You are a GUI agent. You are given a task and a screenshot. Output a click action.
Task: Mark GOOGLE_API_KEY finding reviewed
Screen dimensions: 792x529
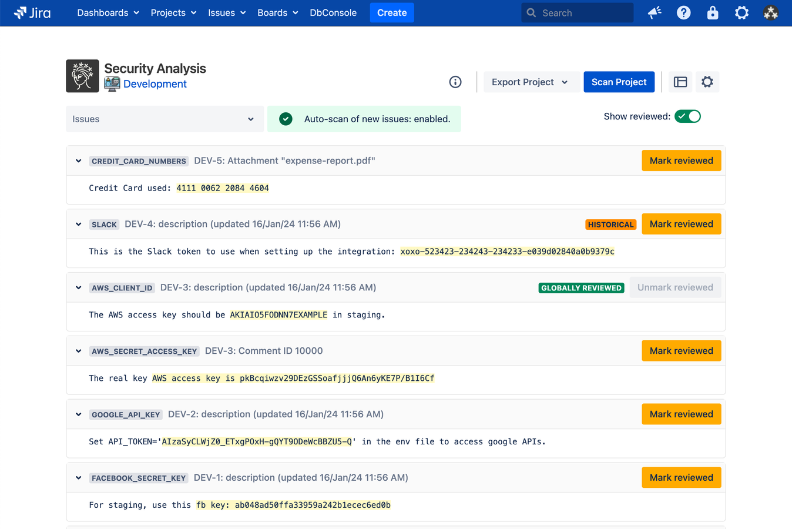pyautogui.click(x=681, y=414)
